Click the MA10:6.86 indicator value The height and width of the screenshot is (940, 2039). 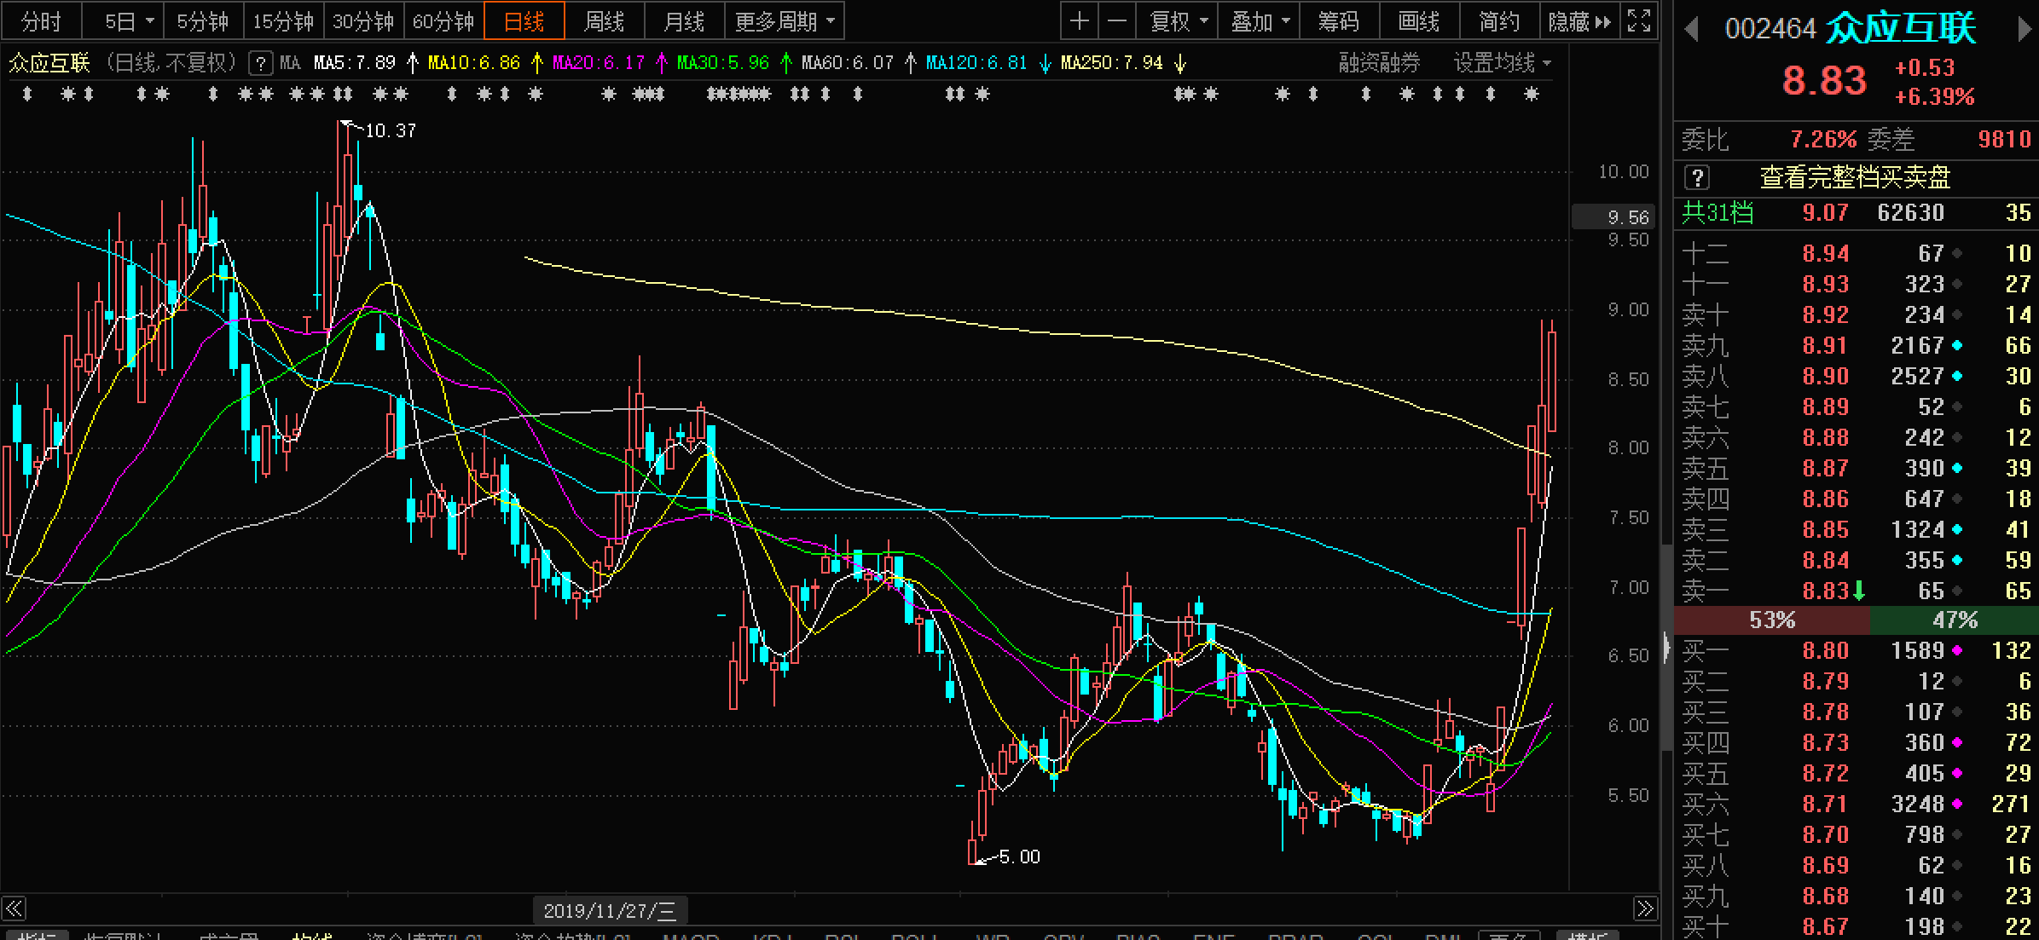click(473, 63)
